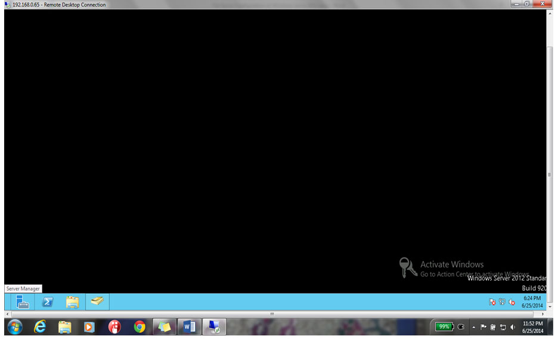This screenshot has height=339, width=555.
Task: Click the fourth remote taskbar app icon
Action: 97,302
